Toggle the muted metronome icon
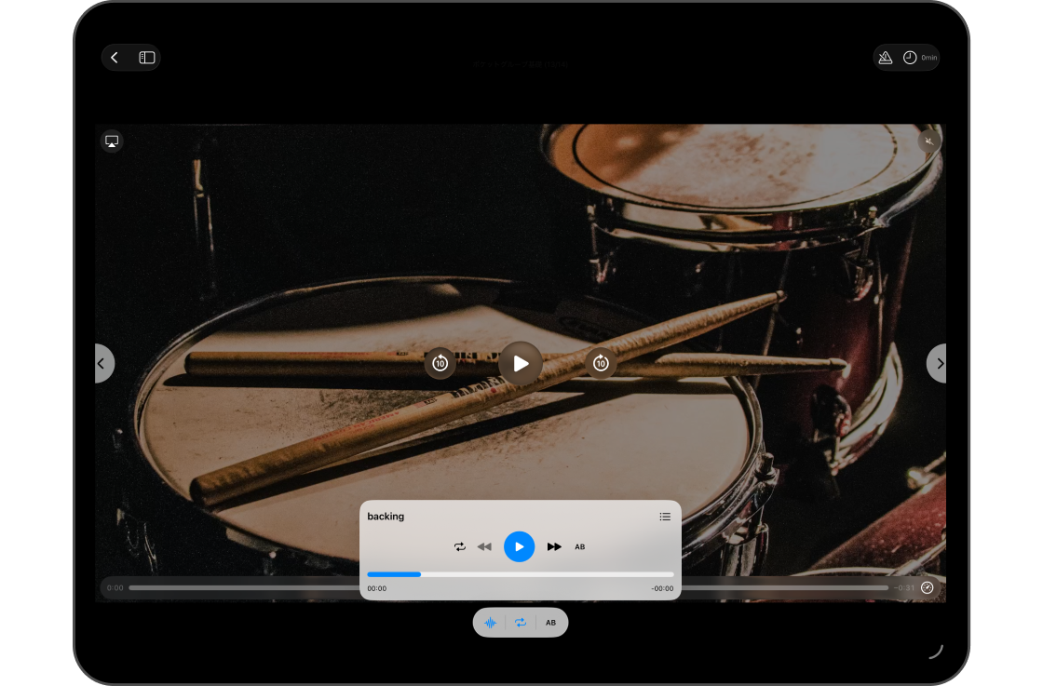Image resolution: width=1043 pixels, height=686 pixels. point(885,57)
